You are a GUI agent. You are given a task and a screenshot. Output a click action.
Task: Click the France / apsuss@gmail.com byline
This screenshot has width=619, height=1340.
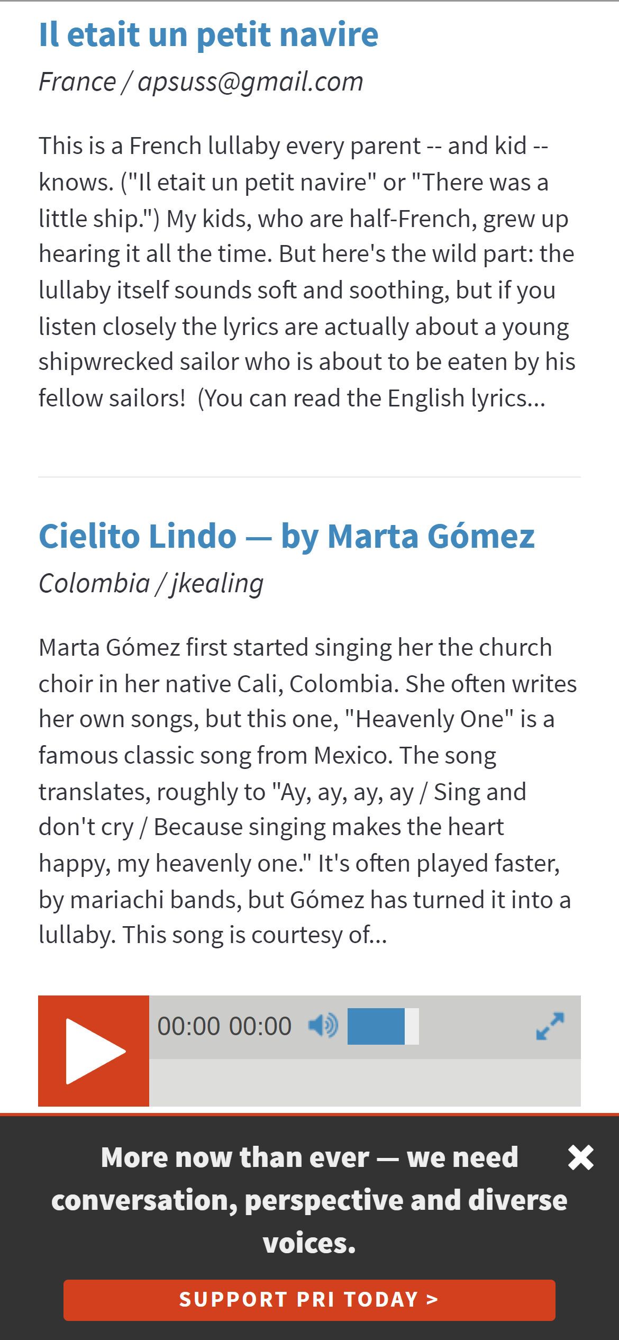(201, 82)
